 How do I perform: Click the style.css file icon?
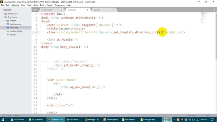coord(8,35)
